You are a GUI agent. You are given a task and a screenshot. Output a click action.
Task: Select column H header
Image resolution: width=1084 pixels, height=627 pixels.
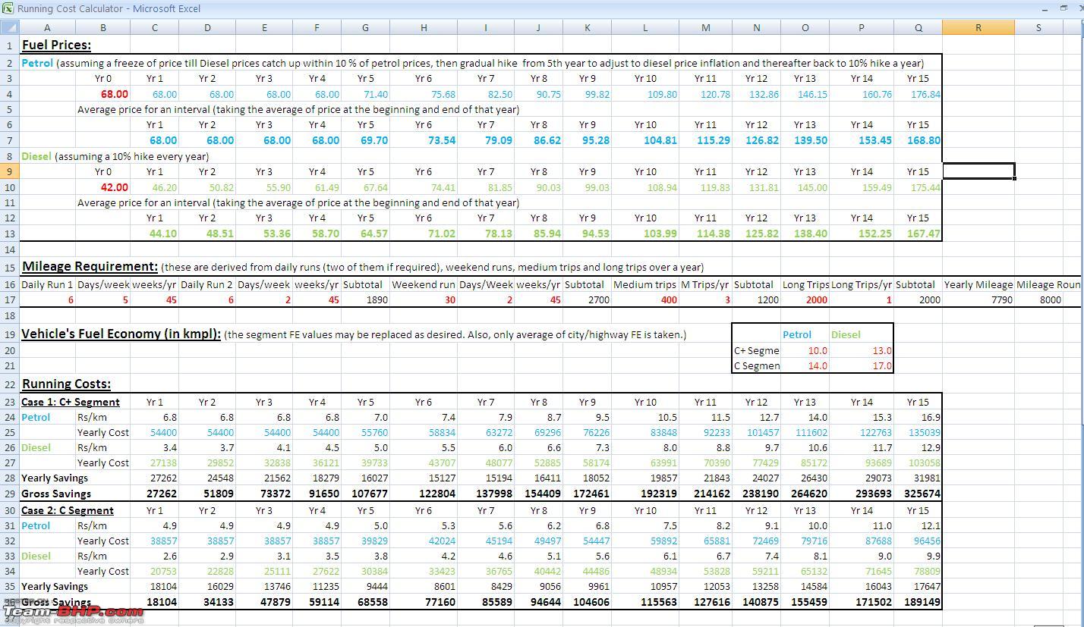(x=424, y=27)
